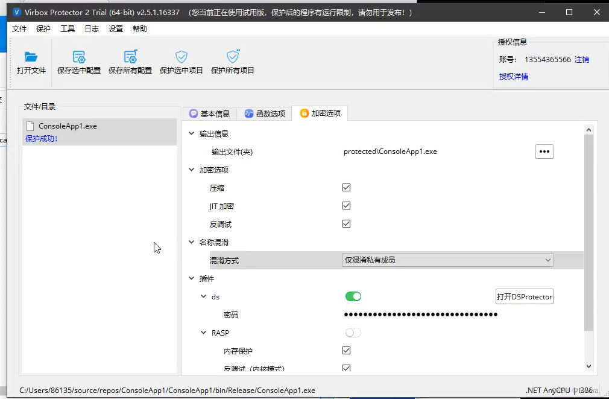The width and height of the screenshot is (609, 399).
Task: Click the Virbox logo in title bar
Action: tap(17, 12)
